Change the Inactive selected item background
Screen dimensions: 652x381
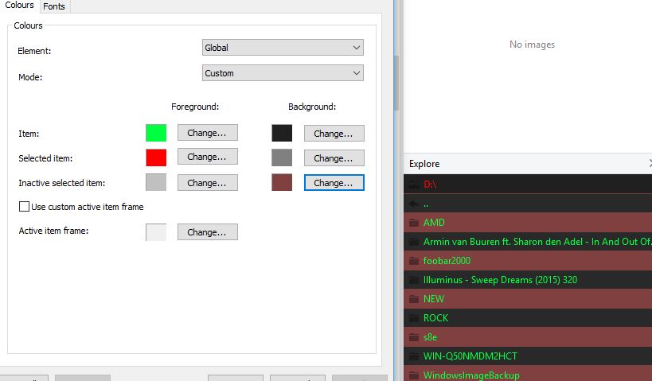click(334, 183)
